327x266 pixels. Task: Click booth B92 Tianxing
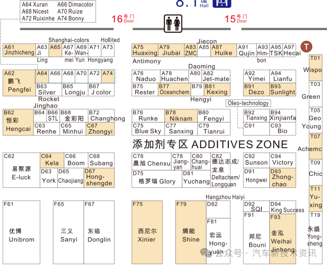coord(256,116)
